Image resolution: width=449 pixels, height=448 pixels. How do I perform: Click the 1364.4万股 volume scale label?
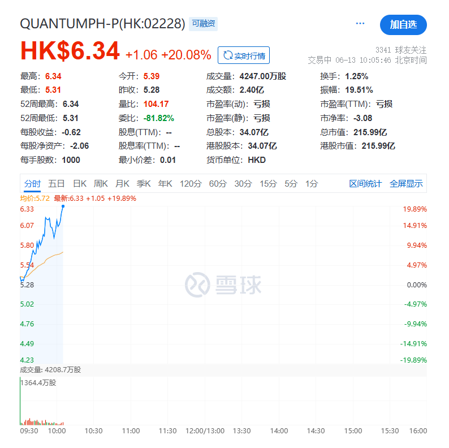click(38, 383)
